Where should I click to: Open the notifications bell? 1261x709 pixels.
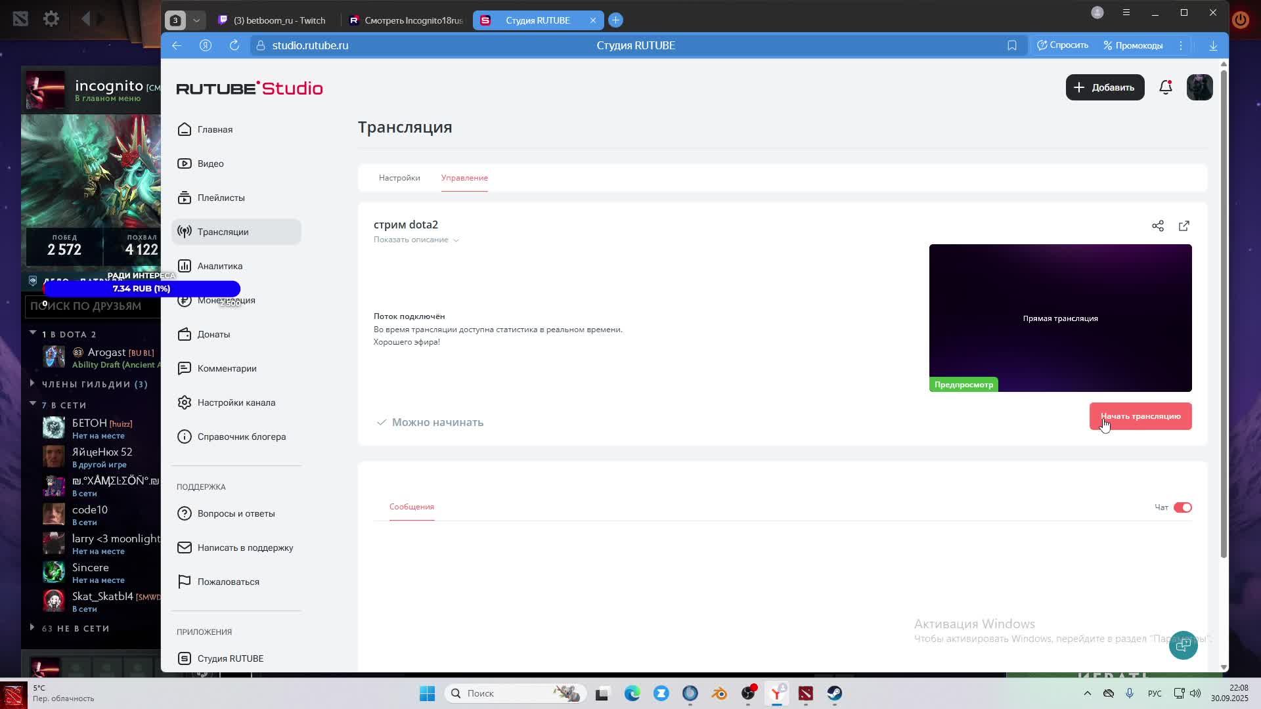point(1165,87)
